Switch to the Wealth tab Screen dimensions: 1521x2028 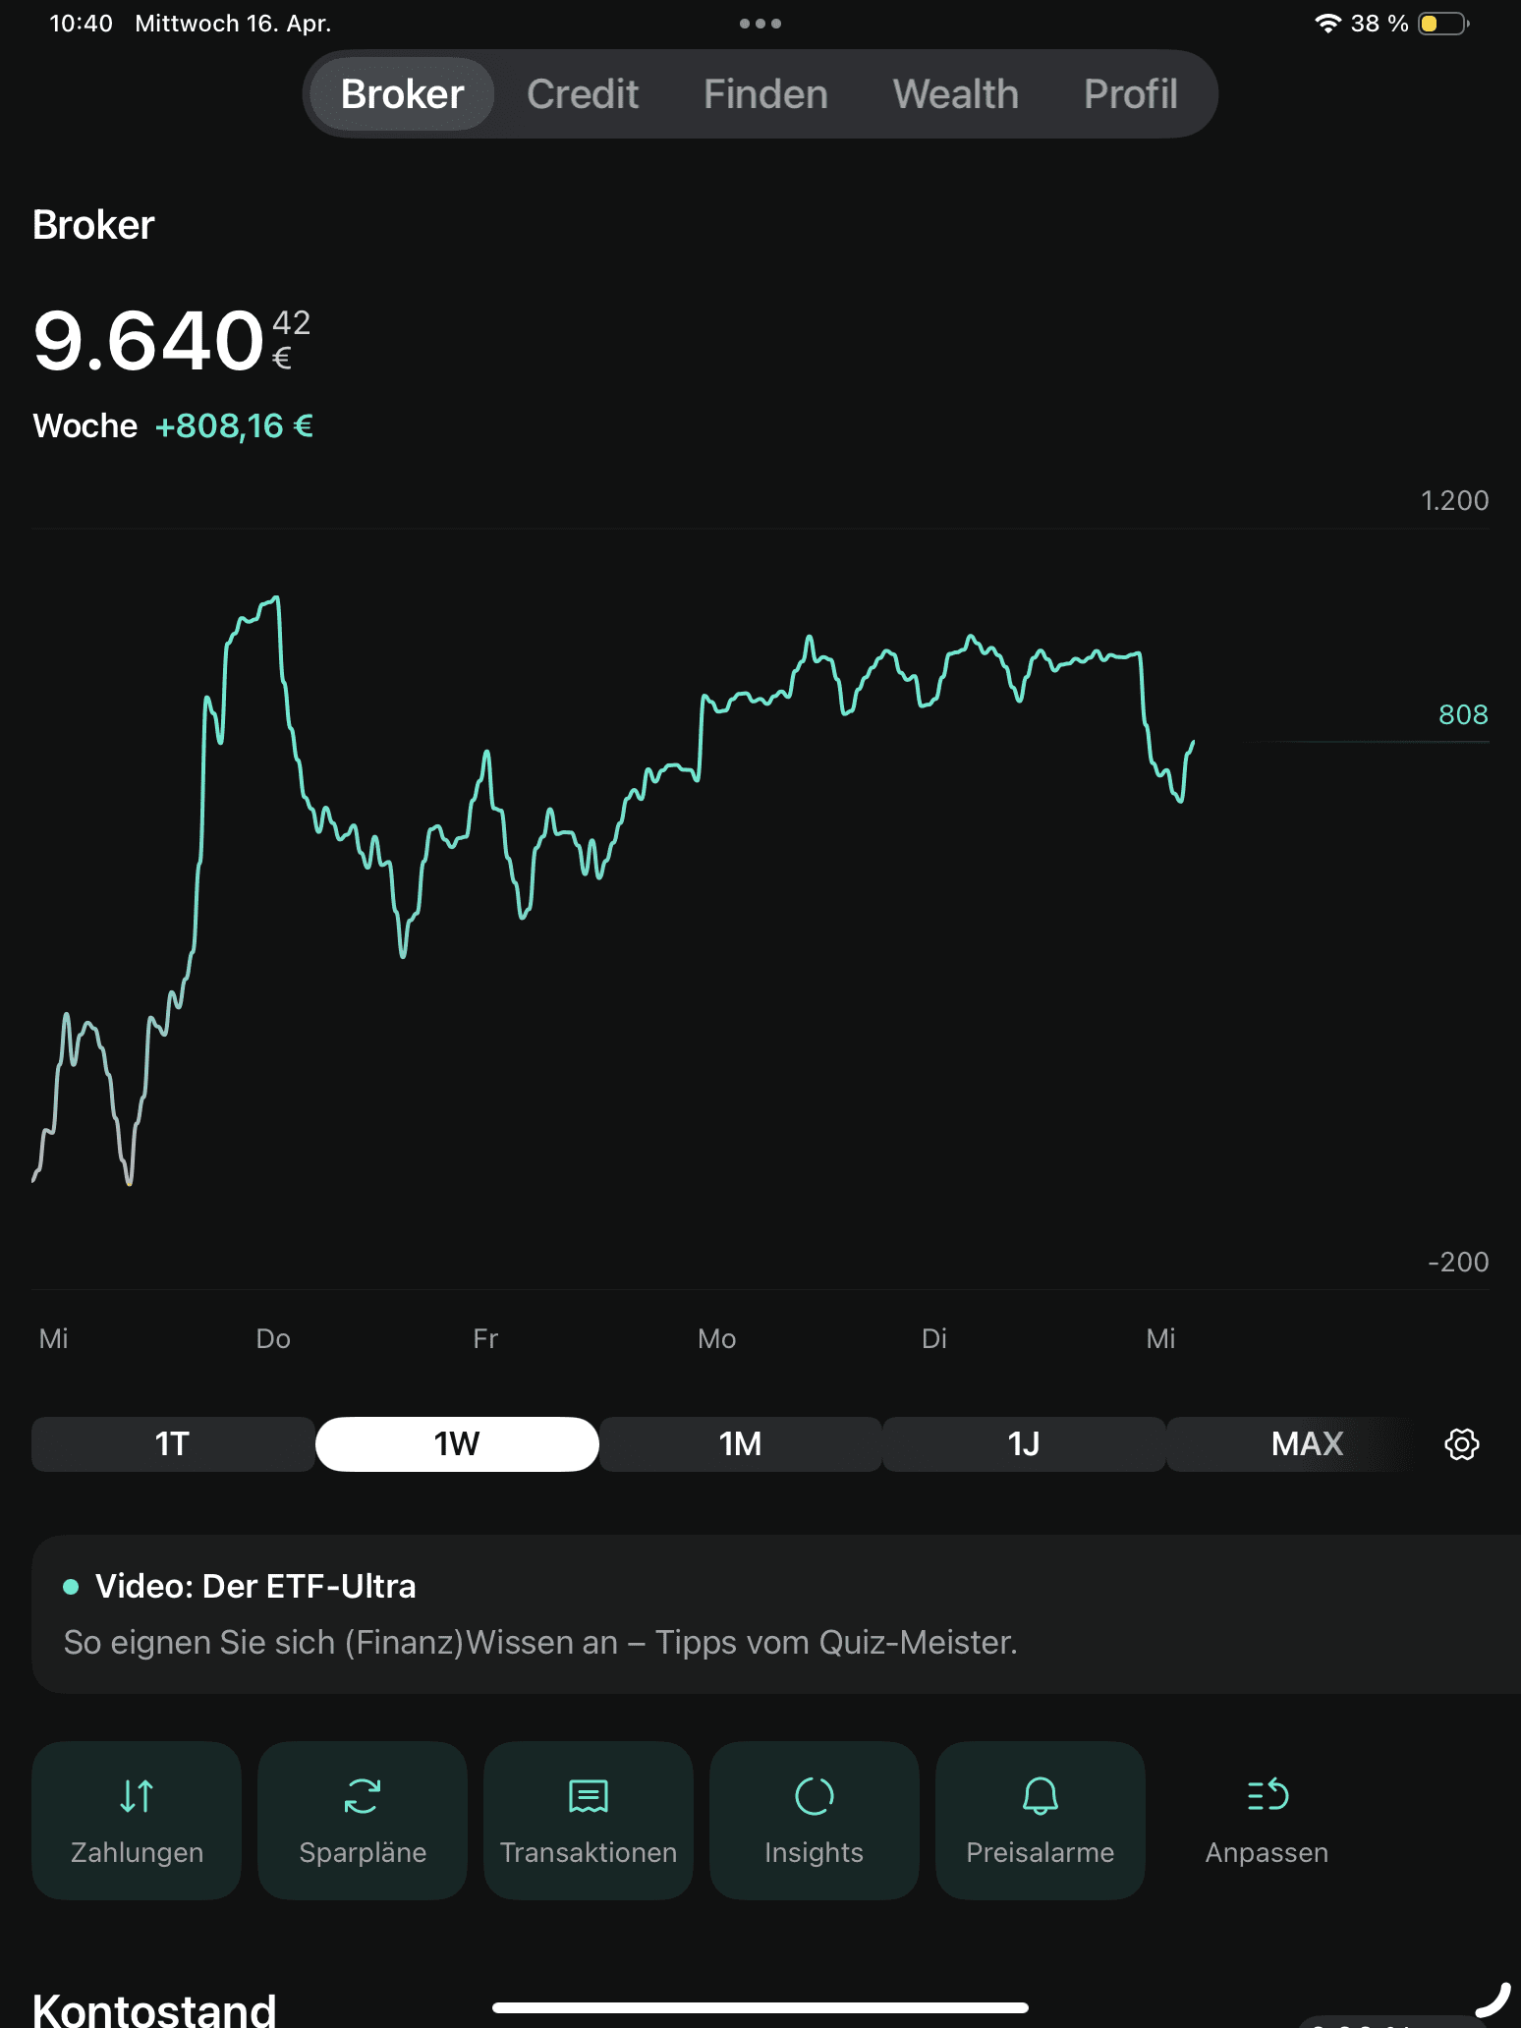956,94
